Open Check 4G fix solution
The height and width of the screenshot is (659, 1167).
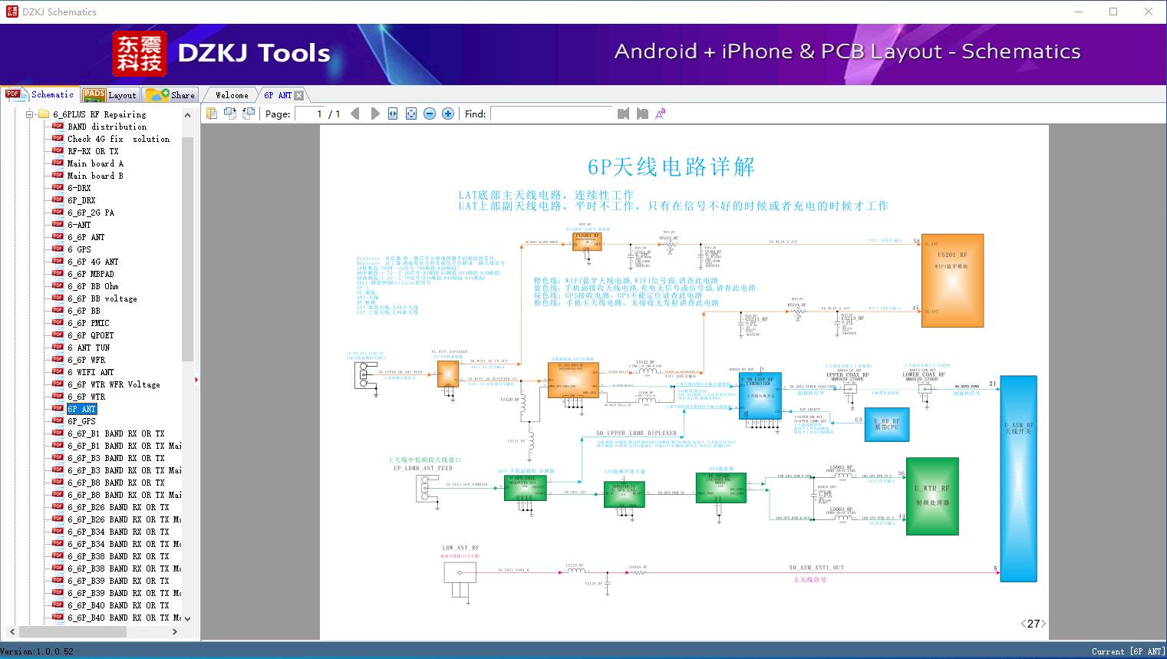coord(118,139)
